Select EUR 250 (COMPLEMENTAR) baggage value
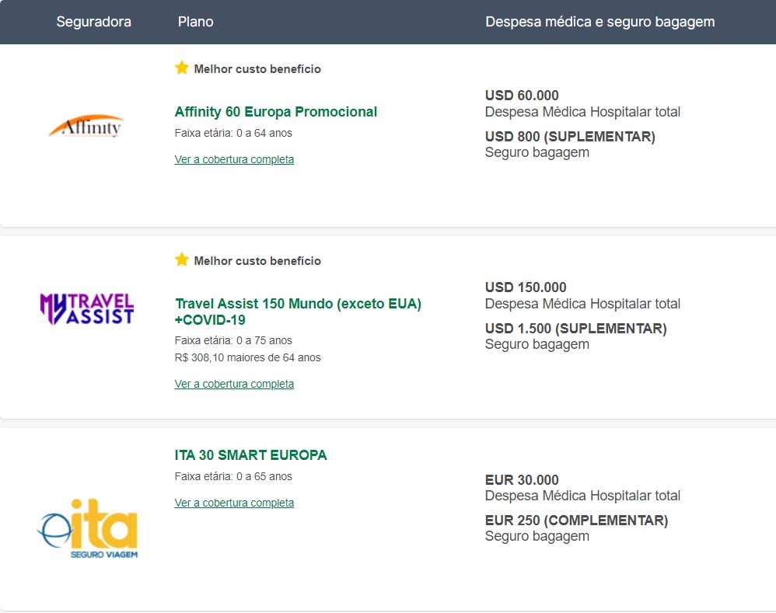This screenshot has height=613, width=776. (x=576, y=520)
